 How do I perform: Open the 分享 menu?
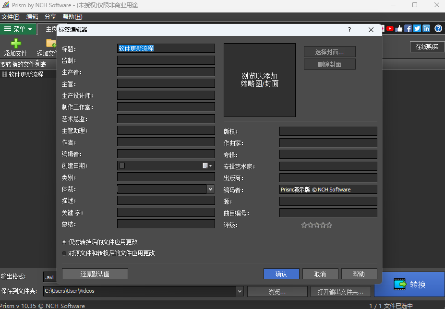coord(50,17)
